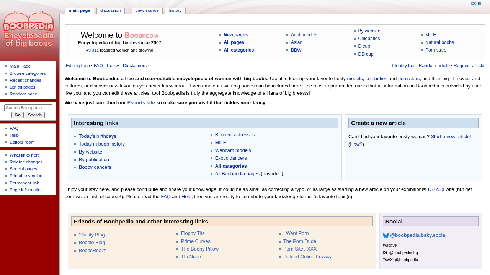Click the Search button

[35, 115]
